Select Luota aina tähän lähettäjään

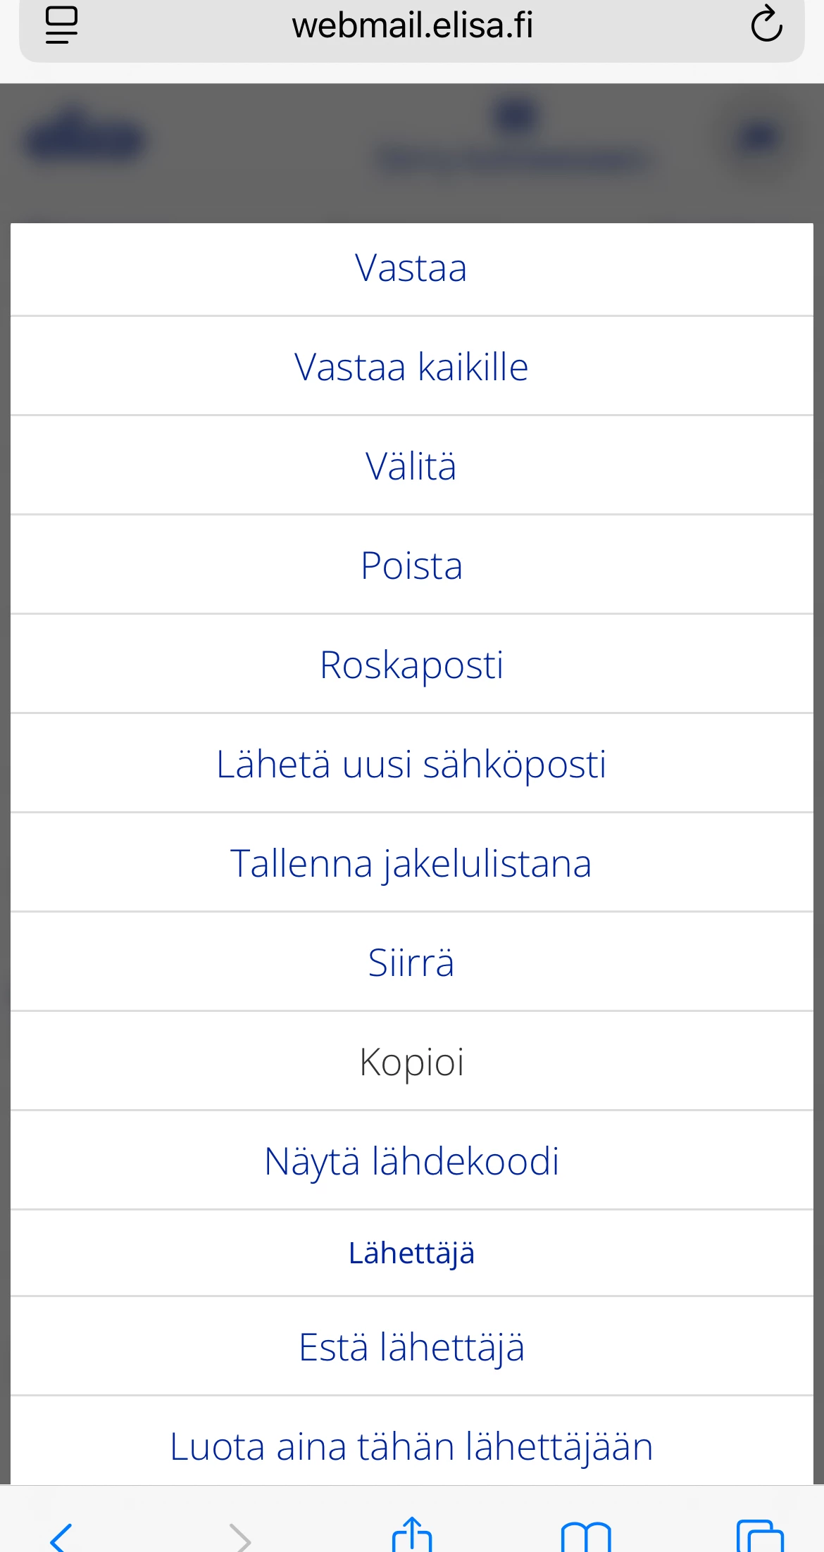tap(411, 1446)
